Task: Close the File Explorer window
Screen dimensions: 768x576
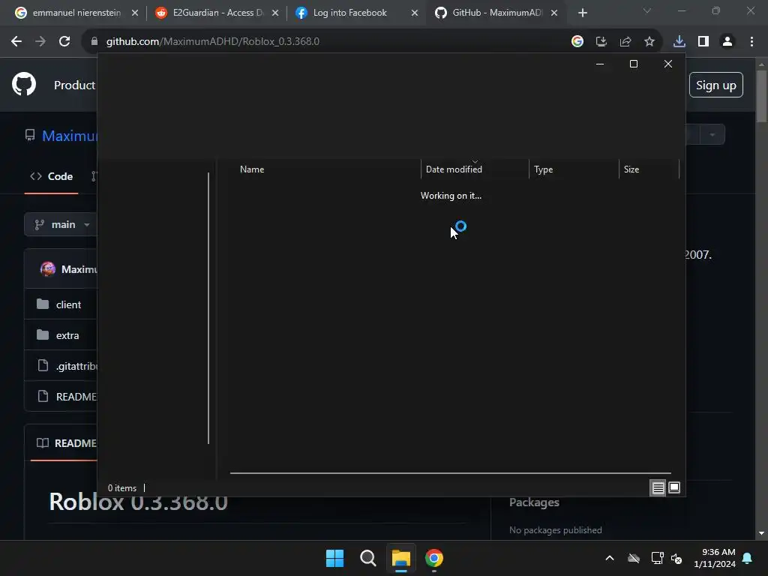Action: point(668,64)
